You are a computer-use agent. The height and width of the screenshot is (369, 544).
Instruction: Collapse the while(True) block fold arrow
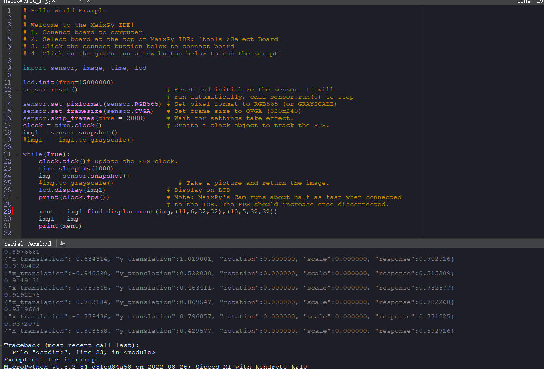(17, 154)
